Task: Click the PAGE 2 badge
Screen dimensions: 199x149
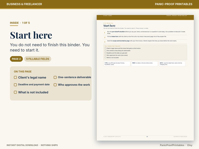Action: [16, 59]
